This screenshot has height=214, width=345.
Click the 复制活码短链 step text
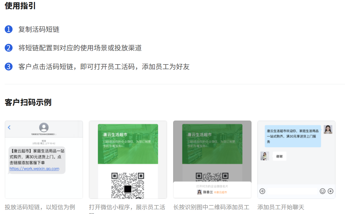39,29
